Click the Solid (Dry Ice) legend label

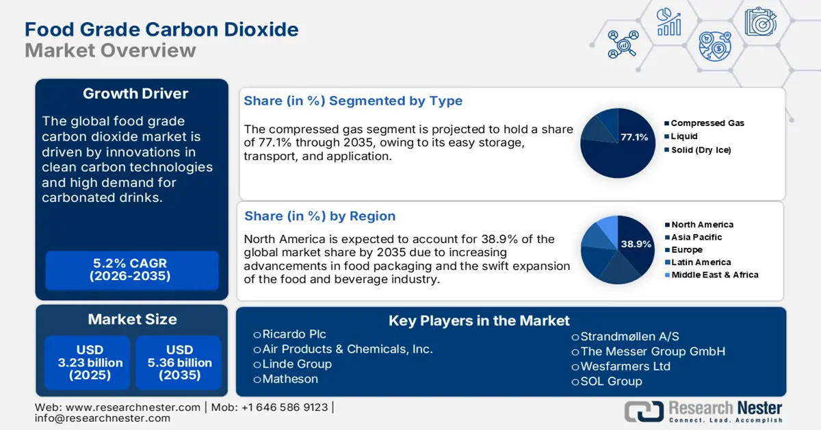tap(701, 149)
